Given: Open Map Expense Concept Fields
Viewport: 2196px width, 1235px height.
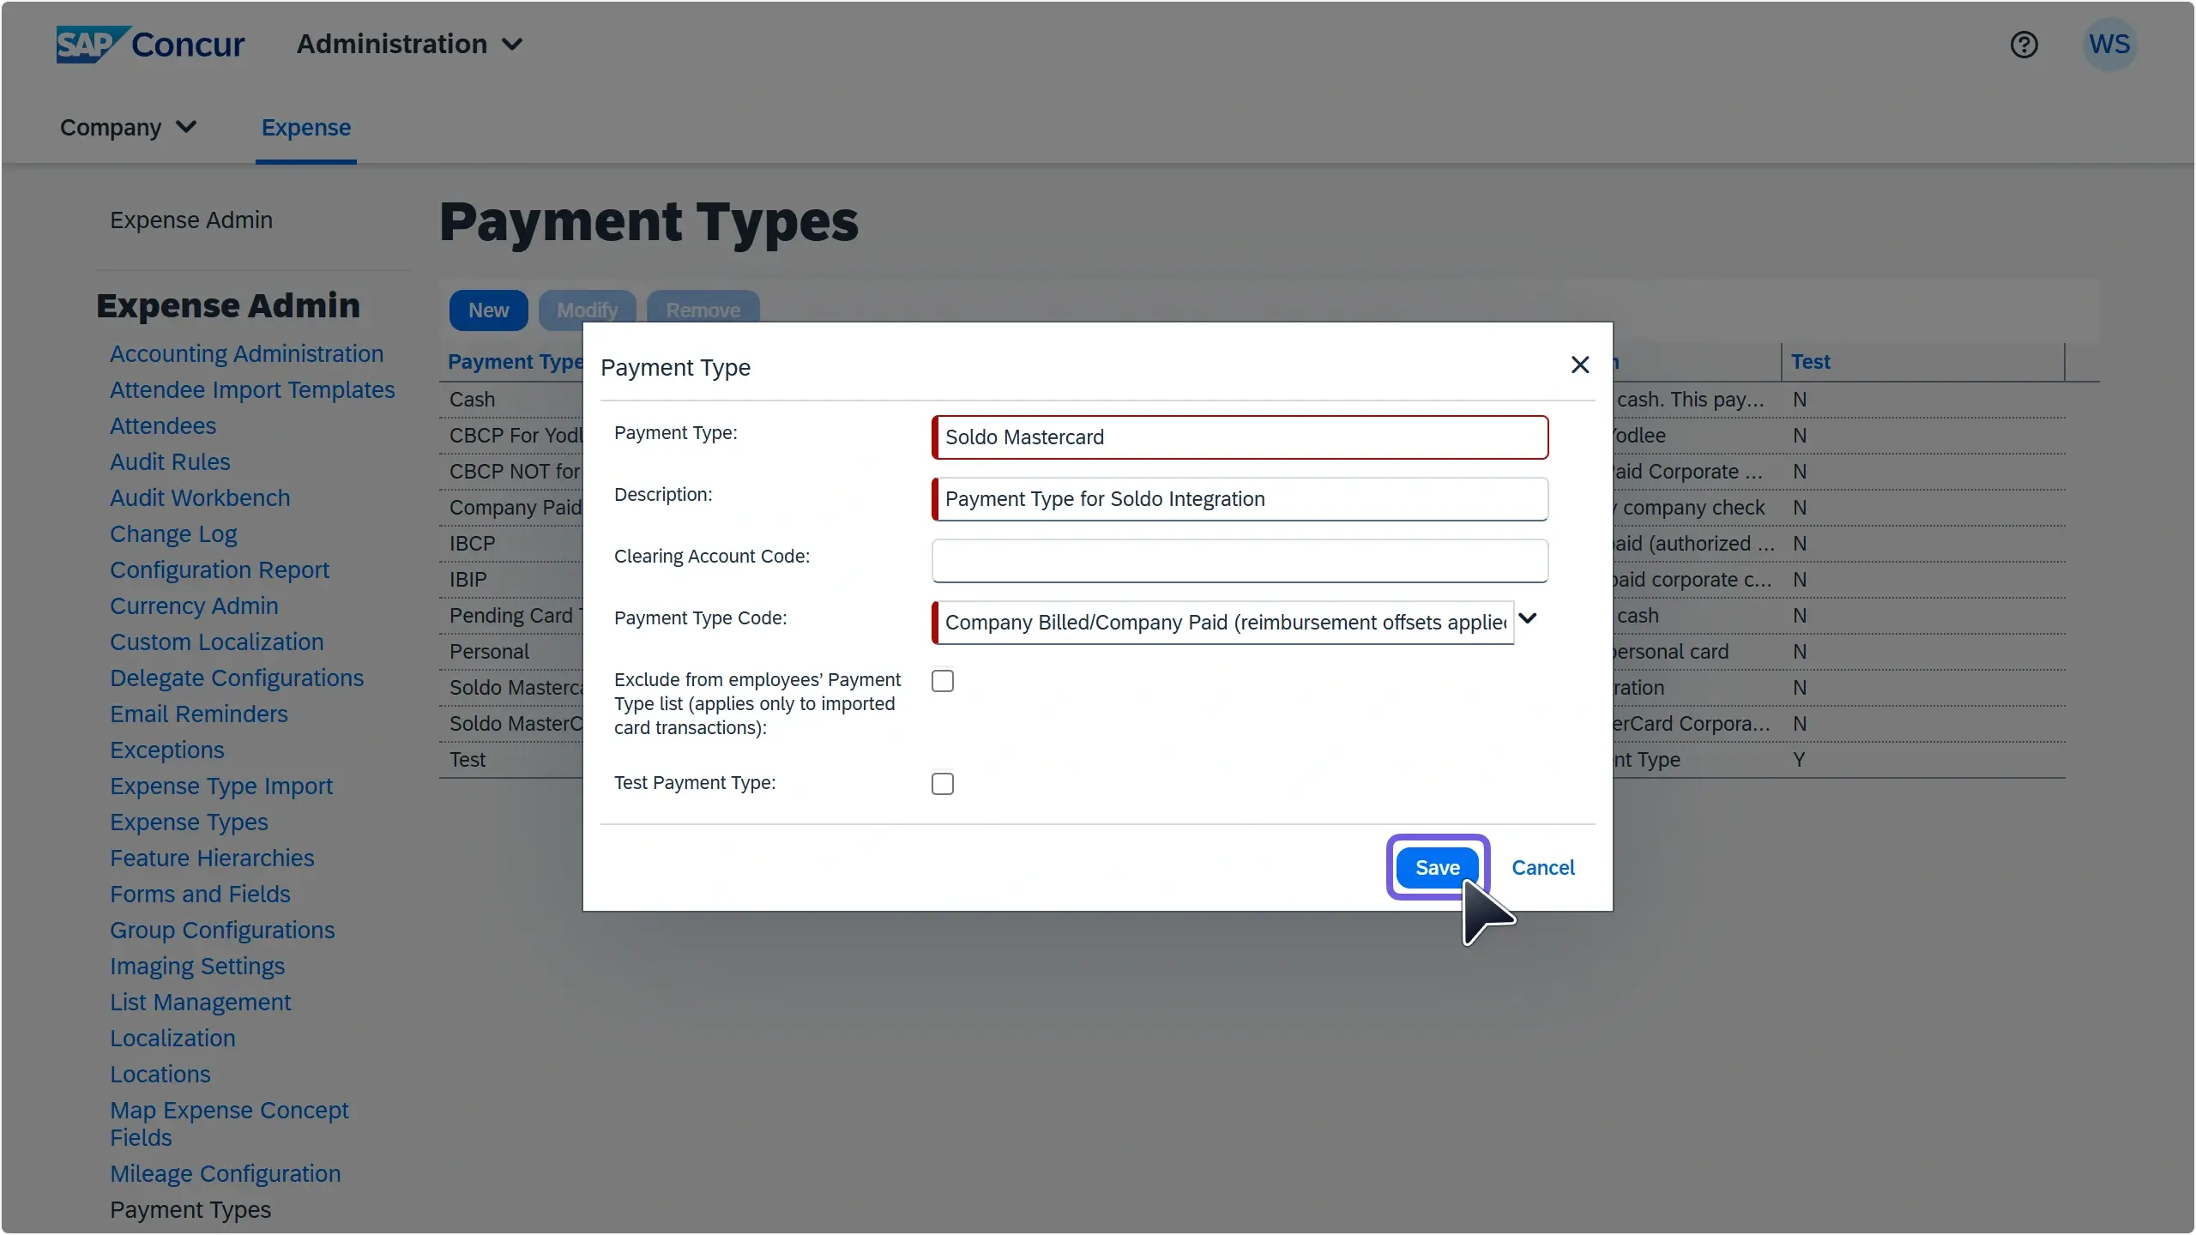Looking at the screenshot, I should tap(229, 1124).
